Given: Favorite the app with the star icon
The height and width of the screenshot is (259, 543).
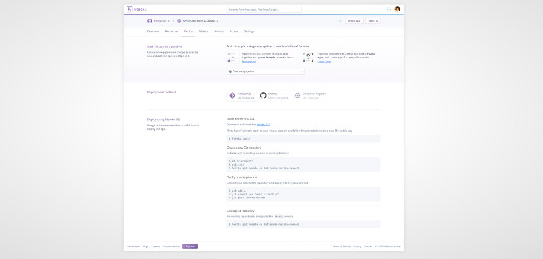Looking at the screenshot, I should click(x=340, y=21).
